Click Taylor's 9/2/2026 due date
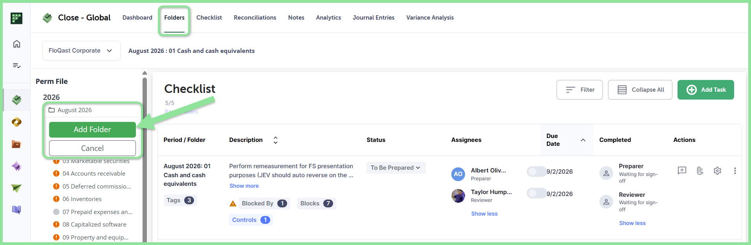 tap(560, 194)
